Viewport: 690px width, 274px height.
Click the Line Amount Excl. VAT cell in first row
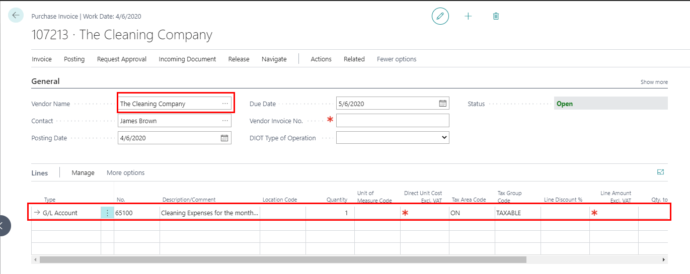click(614, 213)
